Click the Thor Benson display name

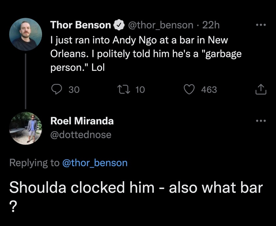tap(80, 25)
